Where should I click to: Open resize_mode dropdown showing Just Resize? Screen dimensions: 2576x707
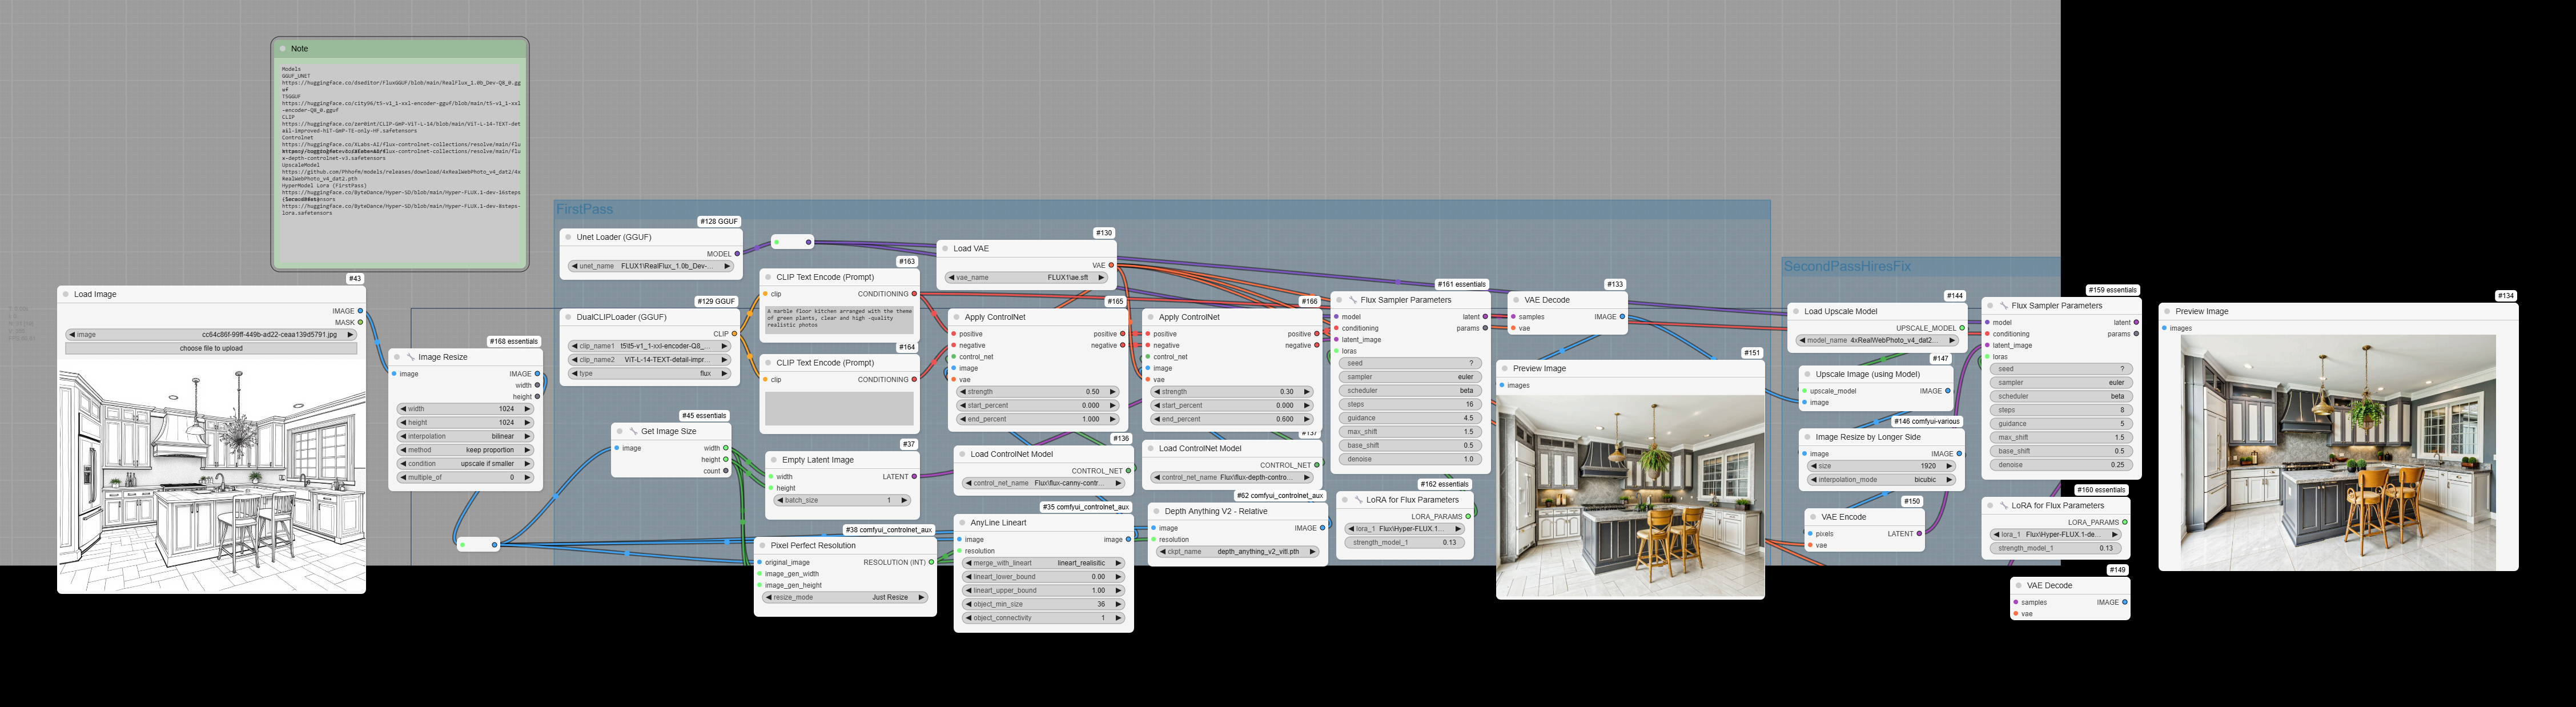pyautogui.click(x=846, y=597)
